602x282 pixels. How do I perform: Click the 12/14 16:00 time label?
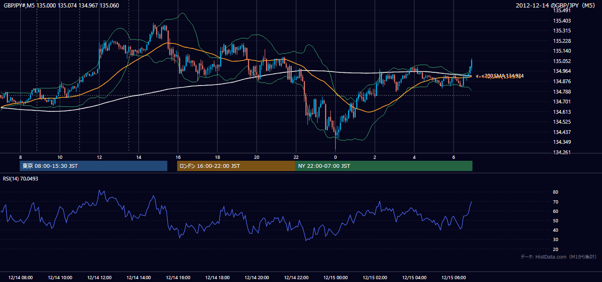pyautogui.click(x=178, y=277)
